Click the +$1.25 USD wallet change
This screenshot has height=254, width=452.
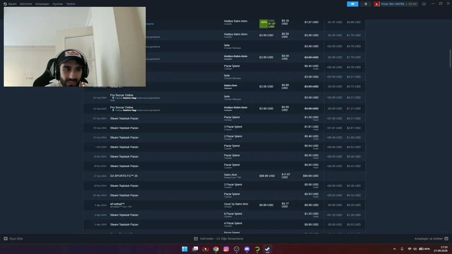(x=334, y=215)
